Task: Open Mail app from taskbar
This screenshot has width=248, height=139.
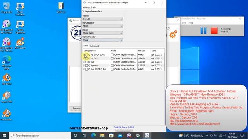Action: 120,136
